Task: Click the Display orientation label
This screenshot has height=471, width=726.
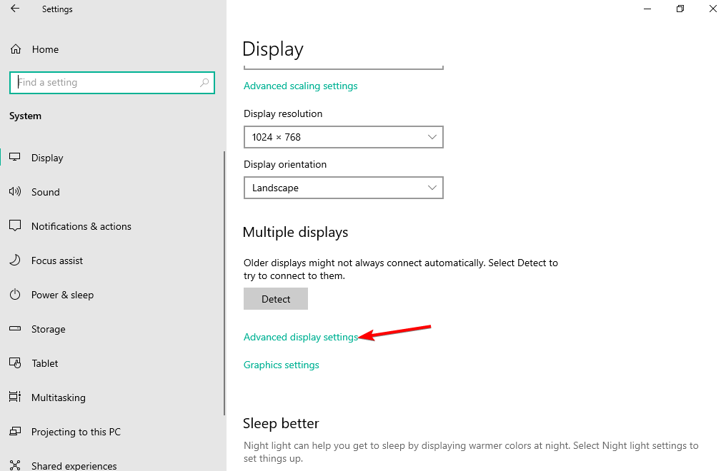Action: tap(284, 165)
